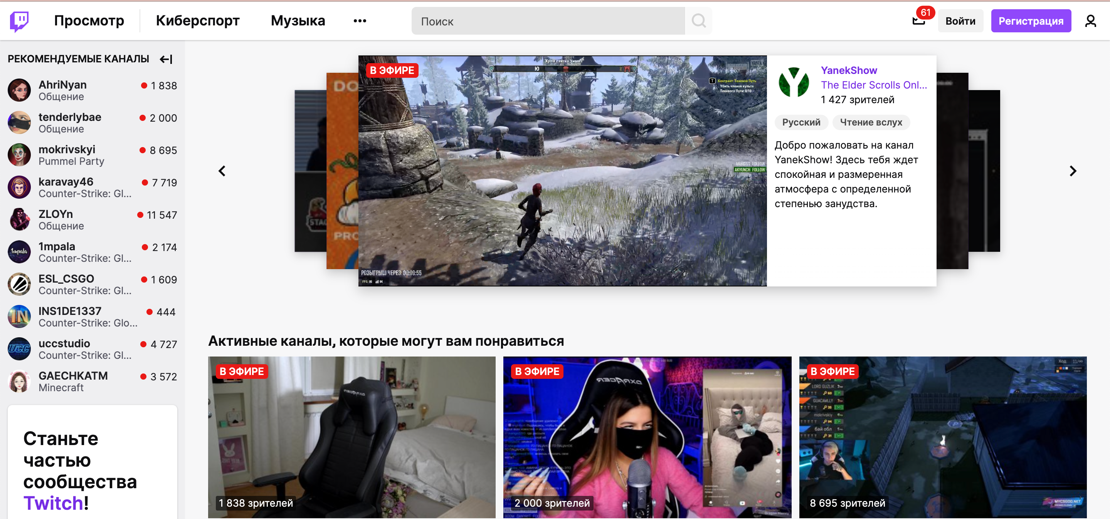Click the ESL_CSGO channel avatar
This screenshot has width=1110, height=519.
(x=19, y=285)
